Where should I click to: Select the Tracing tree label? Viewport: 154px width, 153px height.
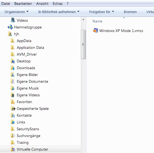pos(23,143)
